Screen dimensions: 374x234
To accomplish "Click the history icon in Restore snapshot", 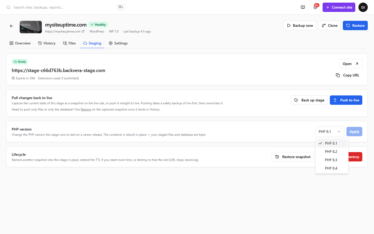I will point(277,157).
